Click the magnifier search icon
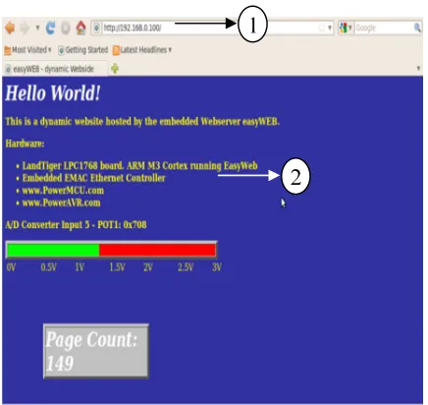 click(417, 28)
